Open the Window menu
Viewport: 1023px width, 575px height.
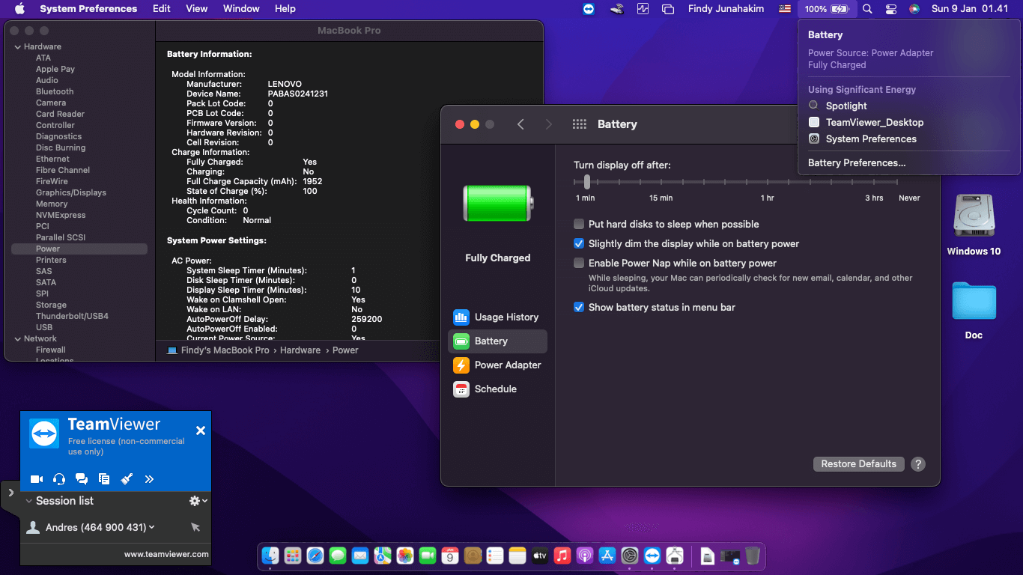[x=241, y=9]
